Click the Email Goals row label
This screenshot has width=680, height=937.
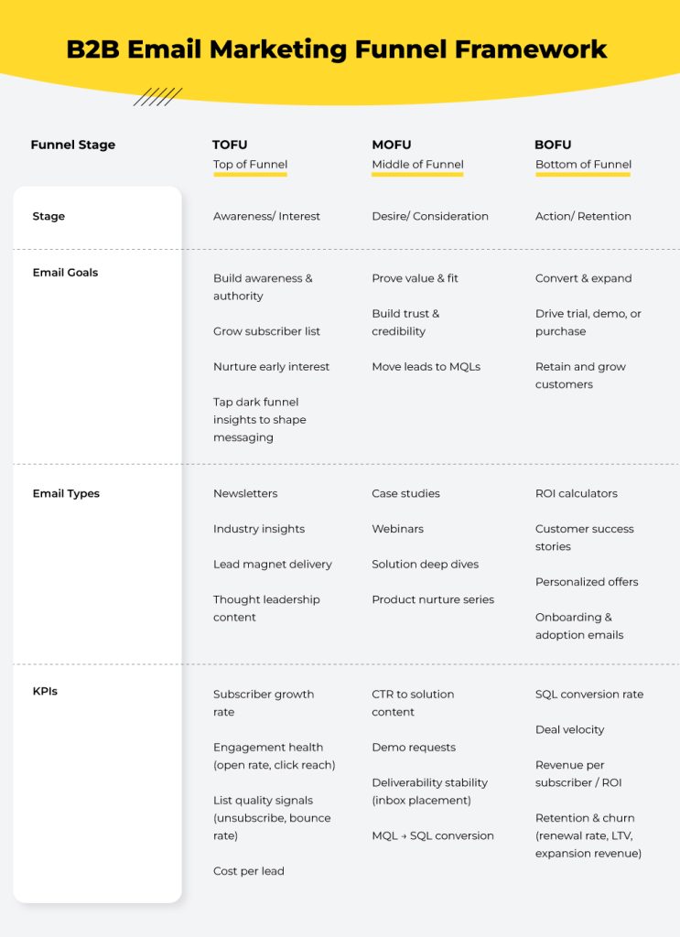pos(65,273)
